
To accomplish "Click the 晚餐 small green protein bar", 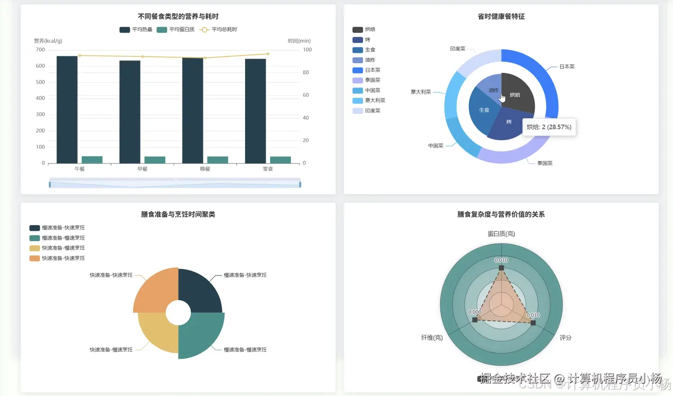I will point(218,160).
